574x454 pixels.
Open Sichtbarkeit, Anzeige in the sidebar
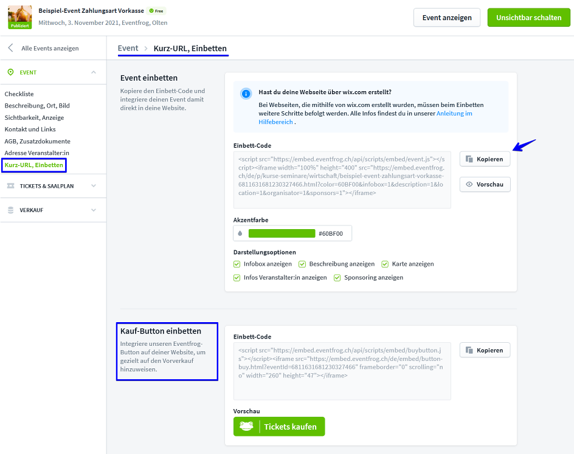pyautogui.click(x=34, y=117)
